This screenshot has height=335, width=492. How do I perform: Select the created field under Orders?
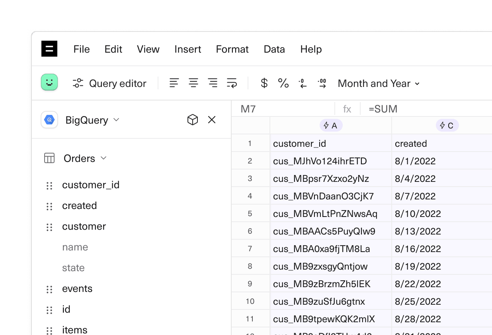[79, 205]
